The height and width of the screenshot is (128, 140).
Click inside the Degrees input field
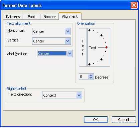point(84,77)
